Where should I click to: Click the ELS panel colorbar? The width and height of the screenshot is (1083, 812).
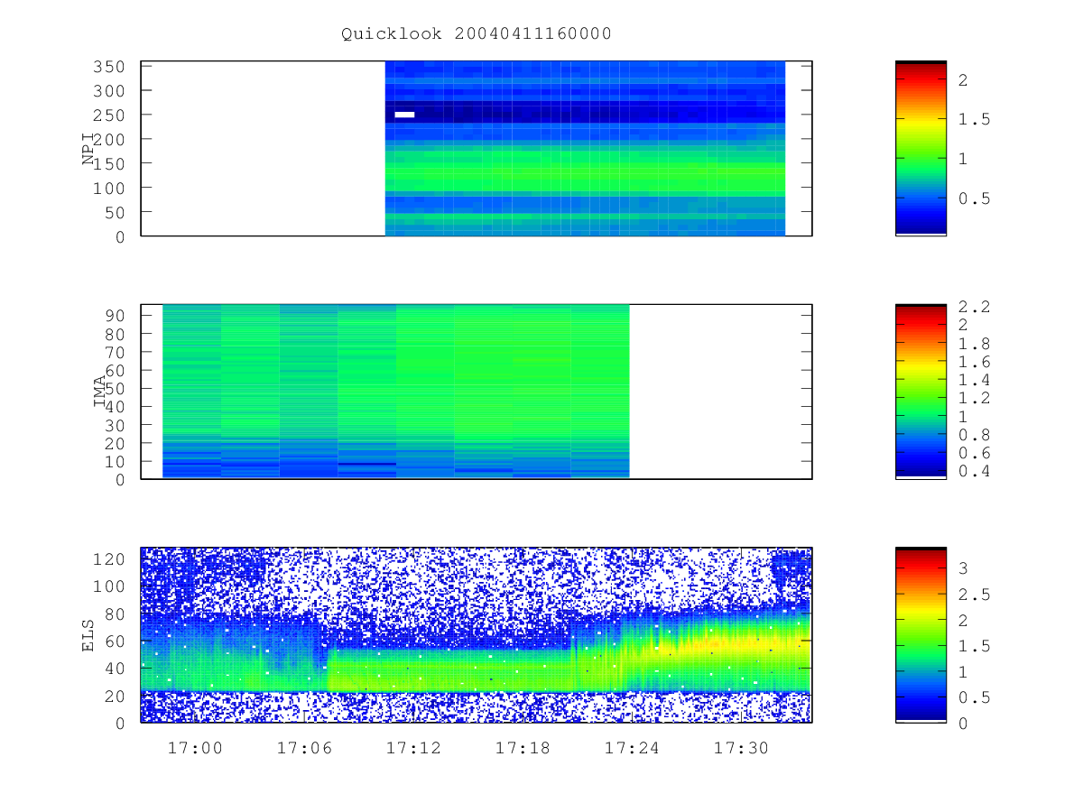[921, 634]
